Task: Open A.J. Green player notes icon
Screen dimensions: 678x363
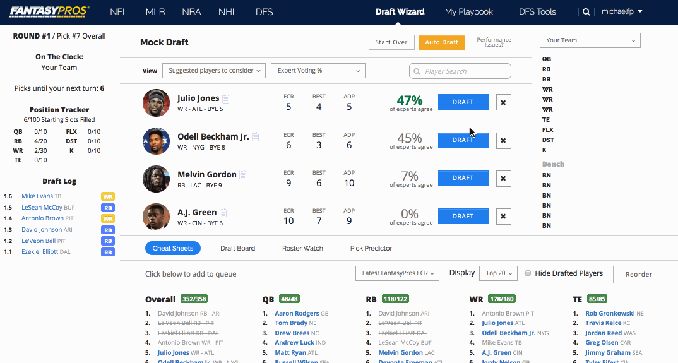Action: 223,213
